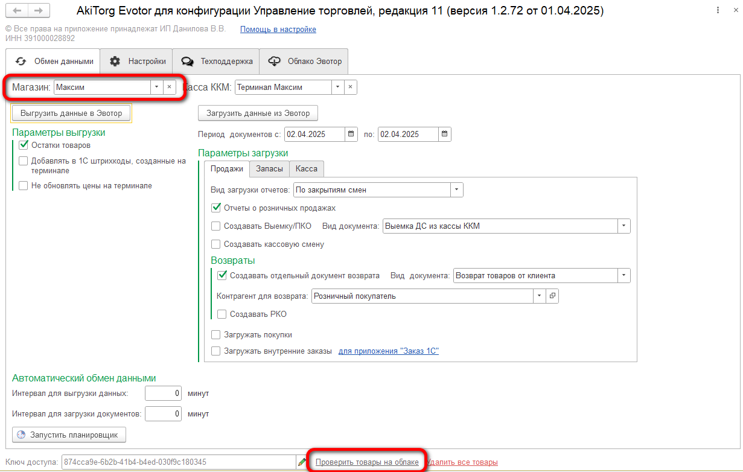Screen dimensions: 743x472
Task: Switch to the Облако Эвотор tab
Action: (x=304, y=61)
